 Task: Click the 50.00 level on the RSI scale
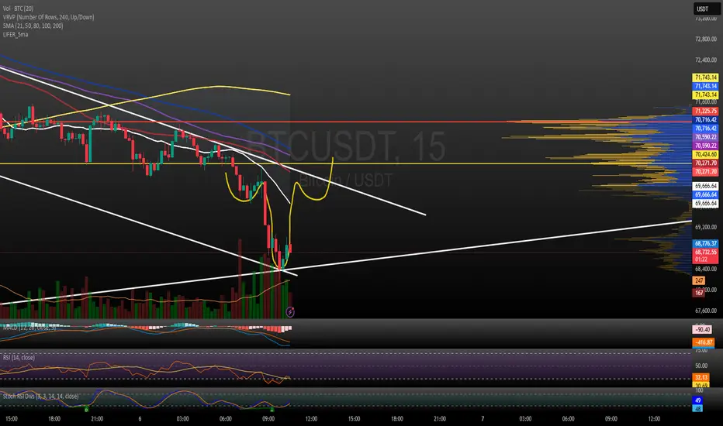(x=701, y=366)
